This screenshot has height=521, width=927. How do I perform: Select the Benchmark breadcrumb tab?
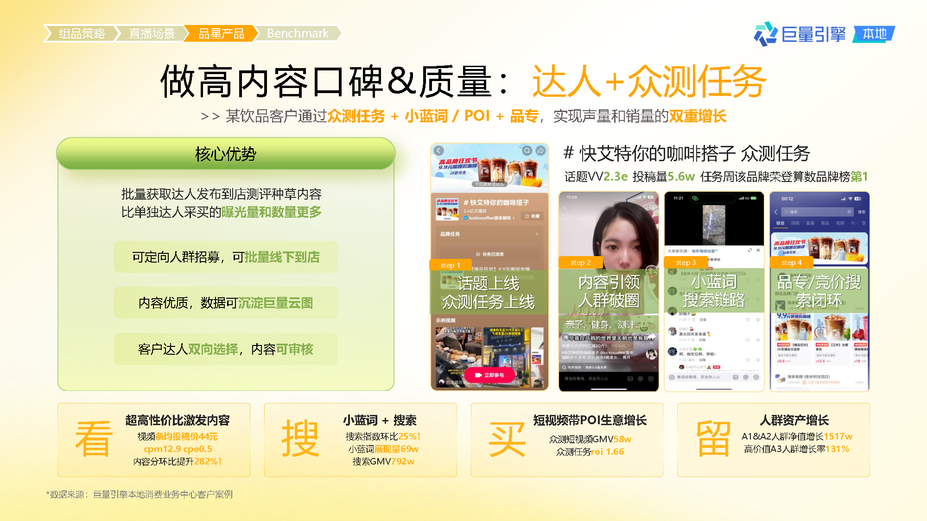coord(298,34)
